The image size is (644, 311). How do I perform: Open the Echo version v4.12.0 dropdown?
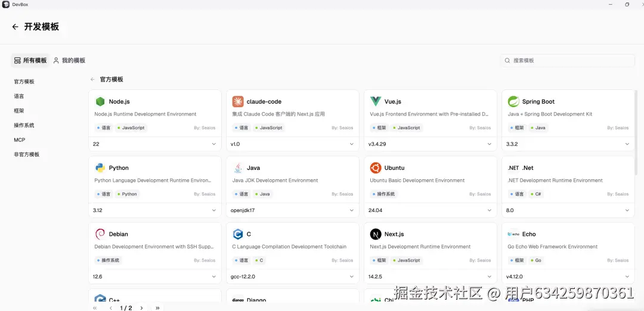pos(568,276)
